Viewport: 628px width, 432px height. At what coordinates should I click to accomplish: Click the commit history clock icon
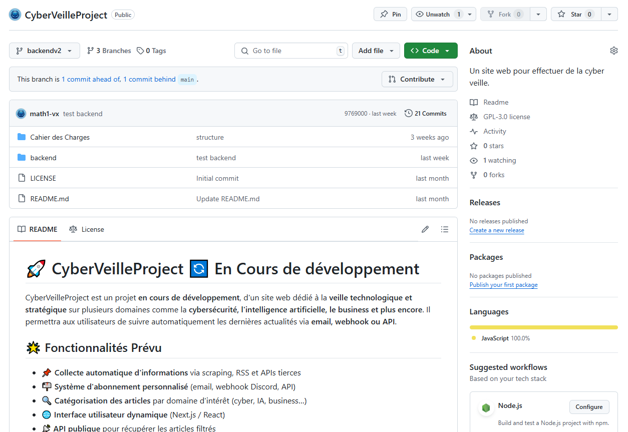409,114
